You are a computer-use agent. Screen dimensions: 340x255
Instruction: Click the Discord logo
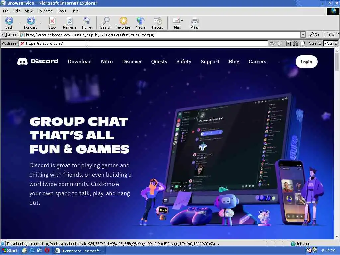38,61
